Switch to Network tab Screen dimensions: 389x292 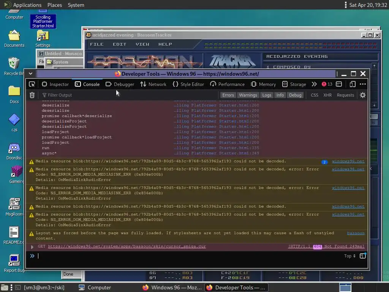153,84
